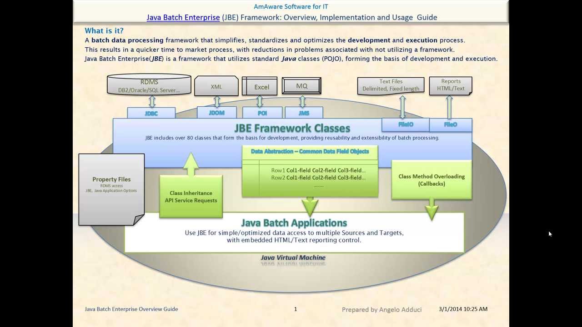Click the FileIO box under Reports
Viewport: 582px width, 327px height.
[x=451, y=124]
